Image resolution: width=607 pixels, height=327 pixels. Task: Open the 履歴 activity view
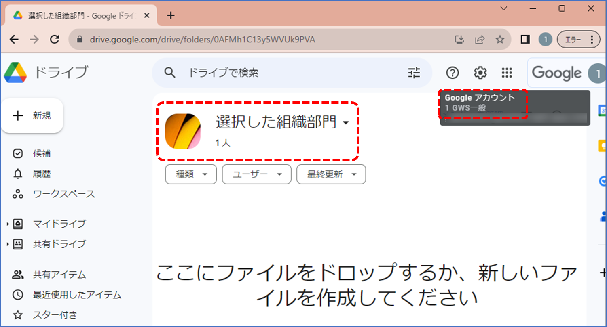pyautogui.click(x=42, y=174)
